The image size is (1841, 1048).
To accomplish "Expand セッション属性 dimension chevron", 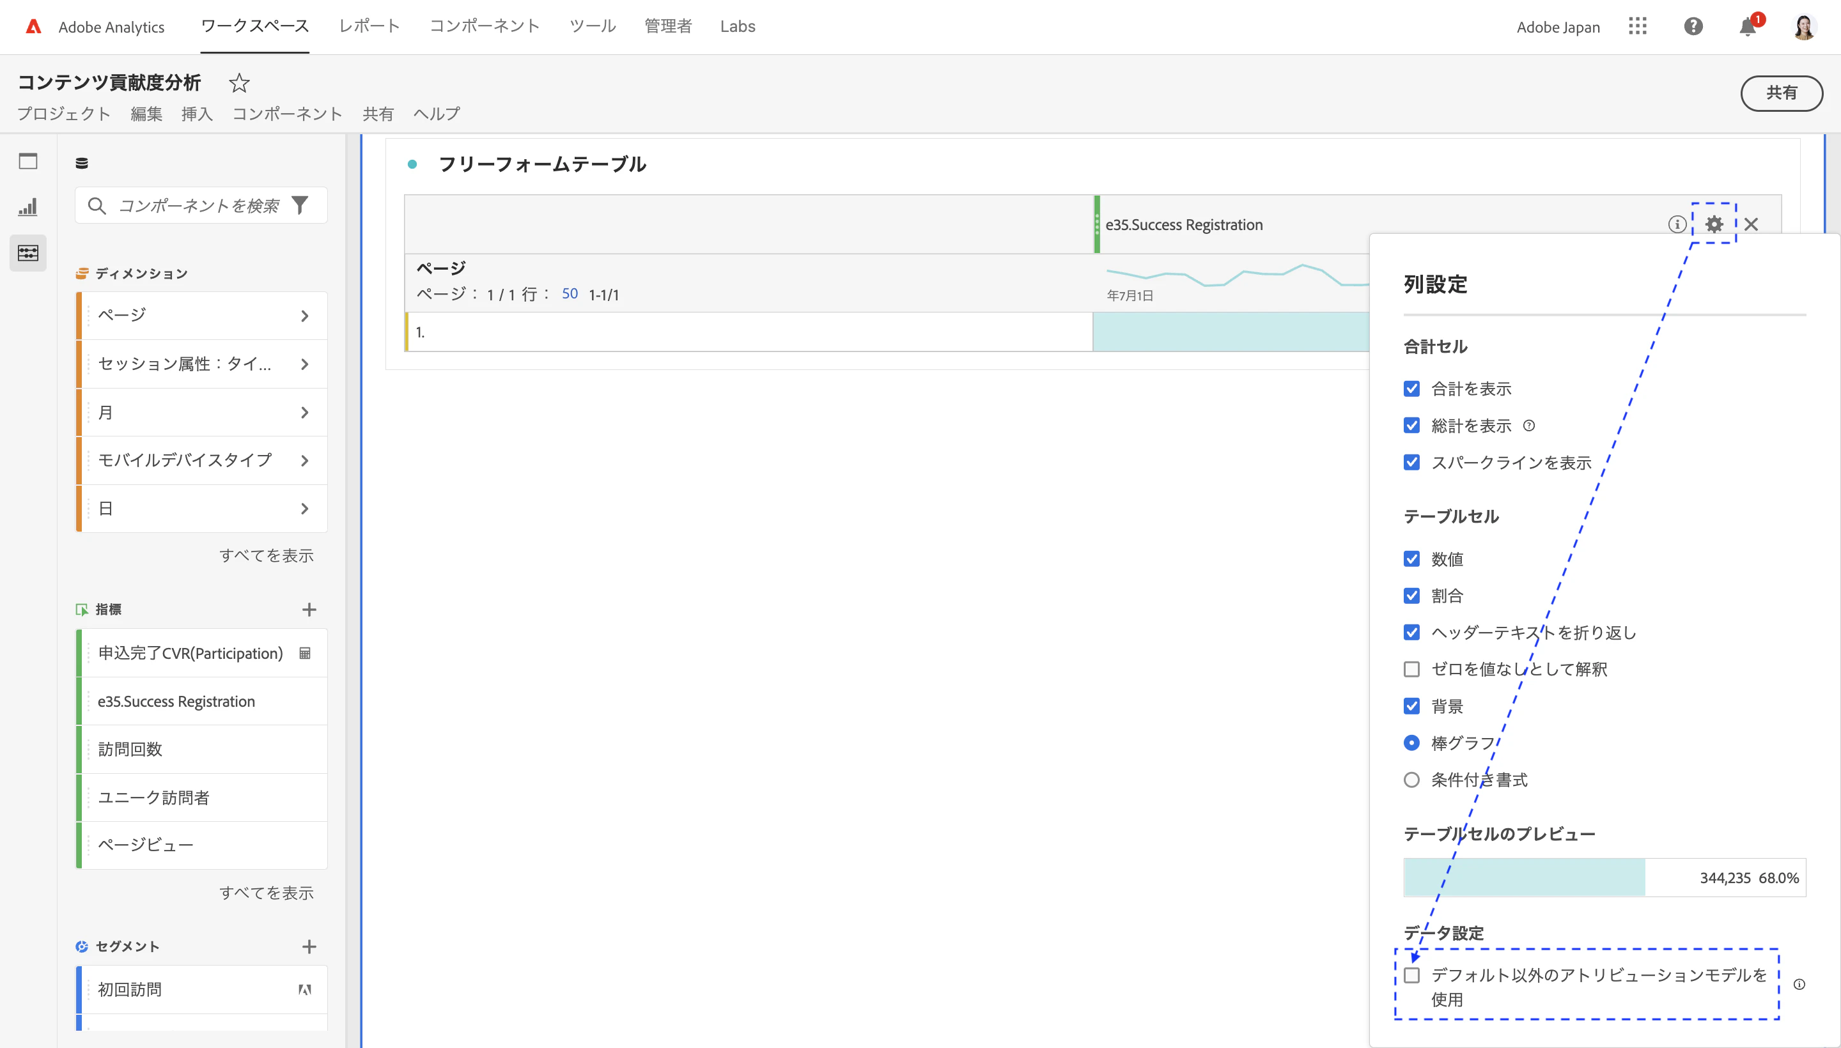I will coord(306,364).
